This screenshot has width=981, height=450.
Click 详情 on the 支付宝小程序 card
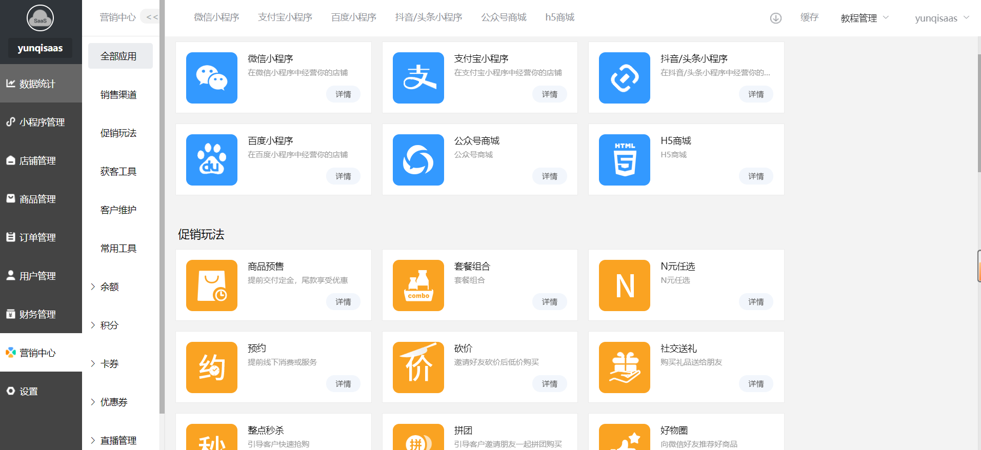[x=550, y=94]
